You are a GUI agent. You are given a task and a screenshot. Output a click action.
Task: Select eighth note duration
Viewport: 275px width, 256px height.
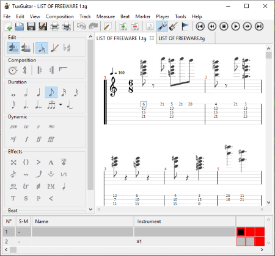point(51,93)
